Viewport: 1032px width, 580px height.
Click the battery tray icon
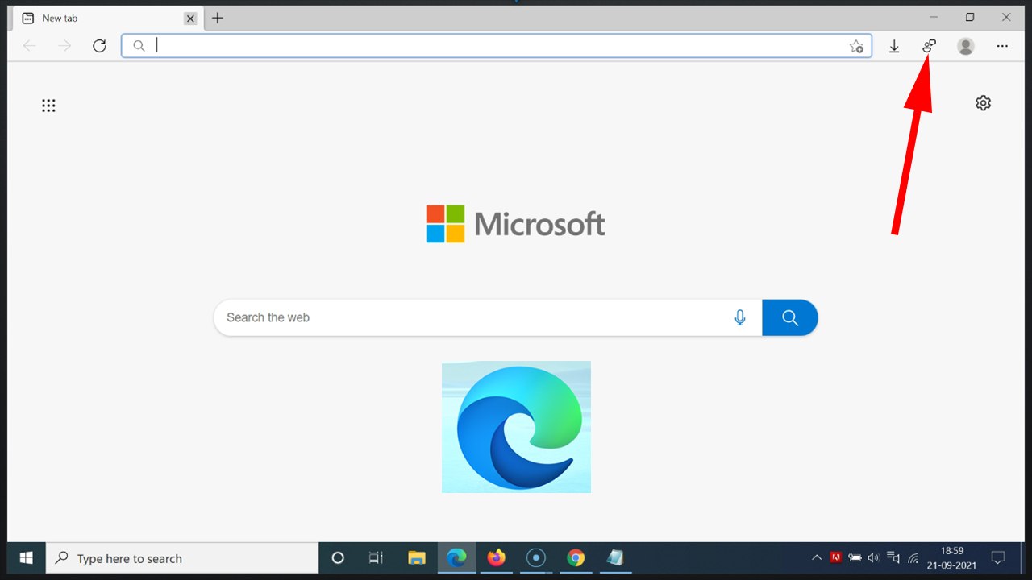point(855,557)
